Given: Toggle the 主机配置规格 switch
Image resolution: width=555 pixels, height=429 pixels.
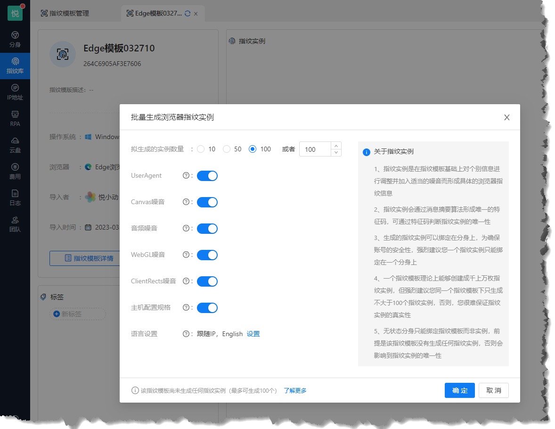Looking at the screenshot, I should pos(207,308).
